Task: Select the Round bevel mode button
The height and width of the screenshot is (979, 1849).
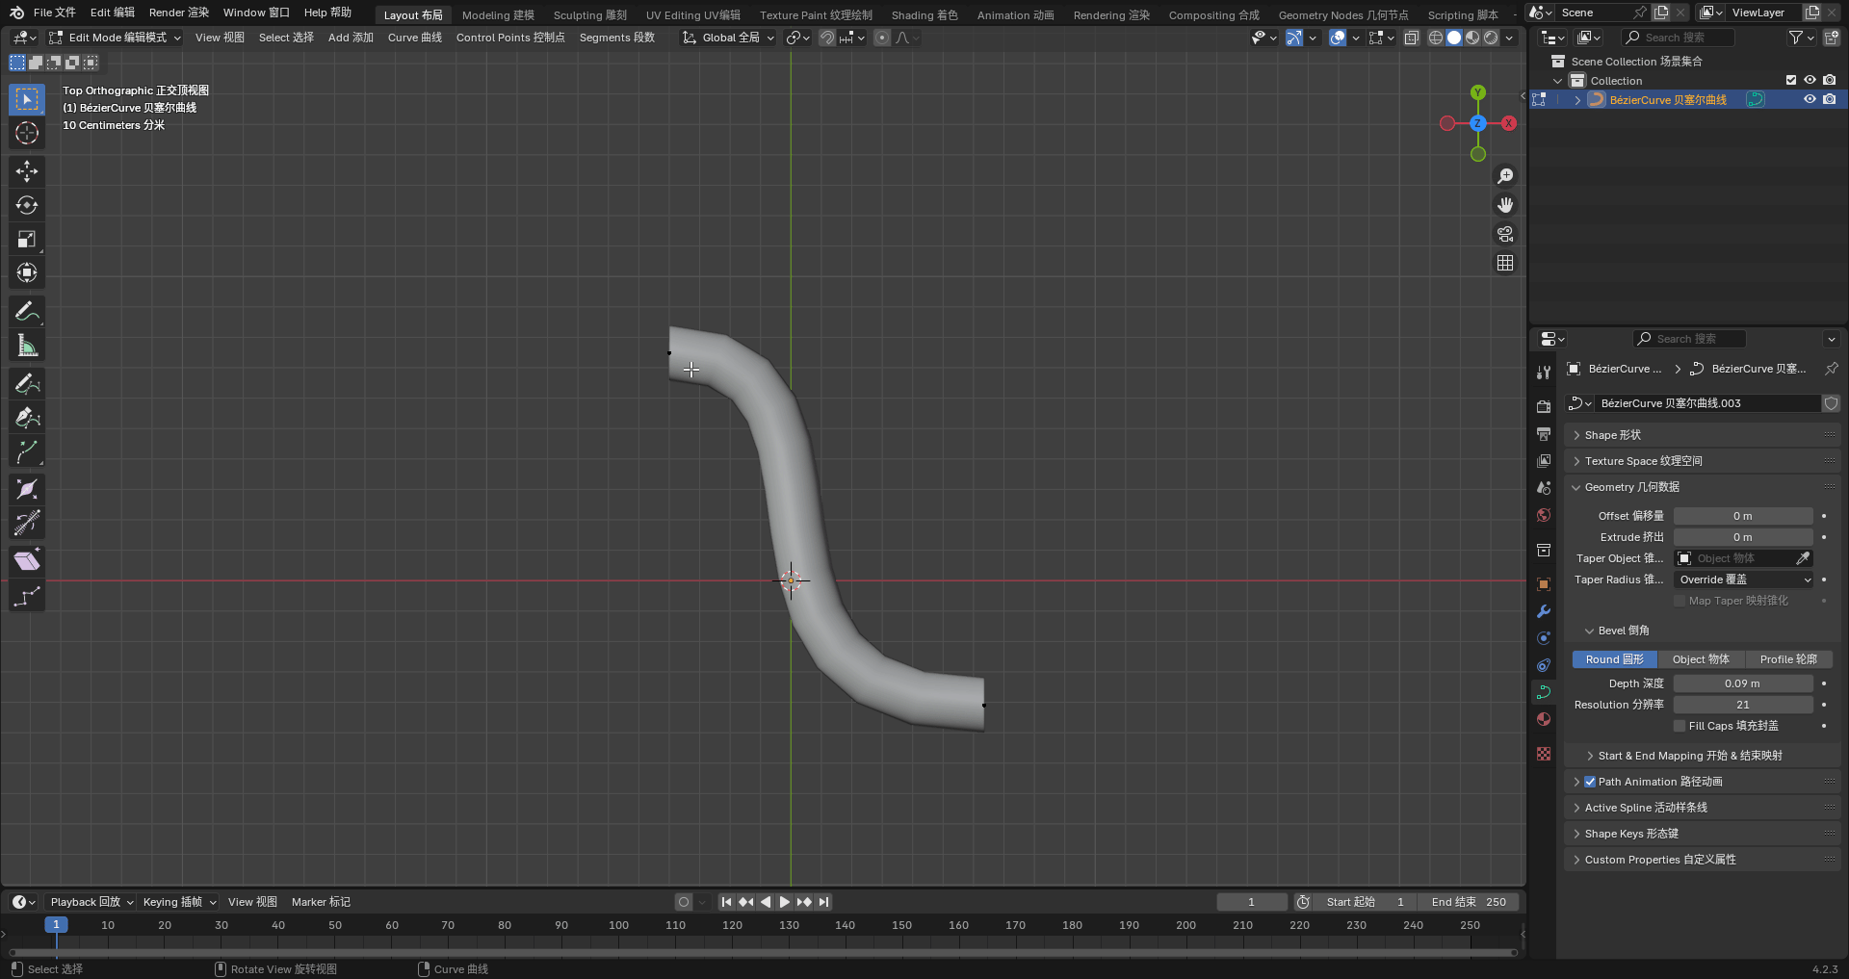Action: [x=1615, y=659]
